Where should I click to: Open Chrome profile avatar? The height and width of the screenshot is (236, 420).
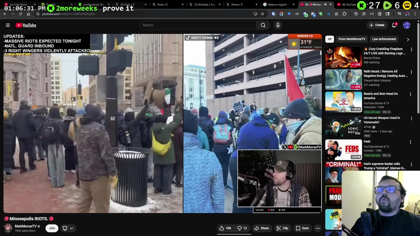click(x=407, y=14)
